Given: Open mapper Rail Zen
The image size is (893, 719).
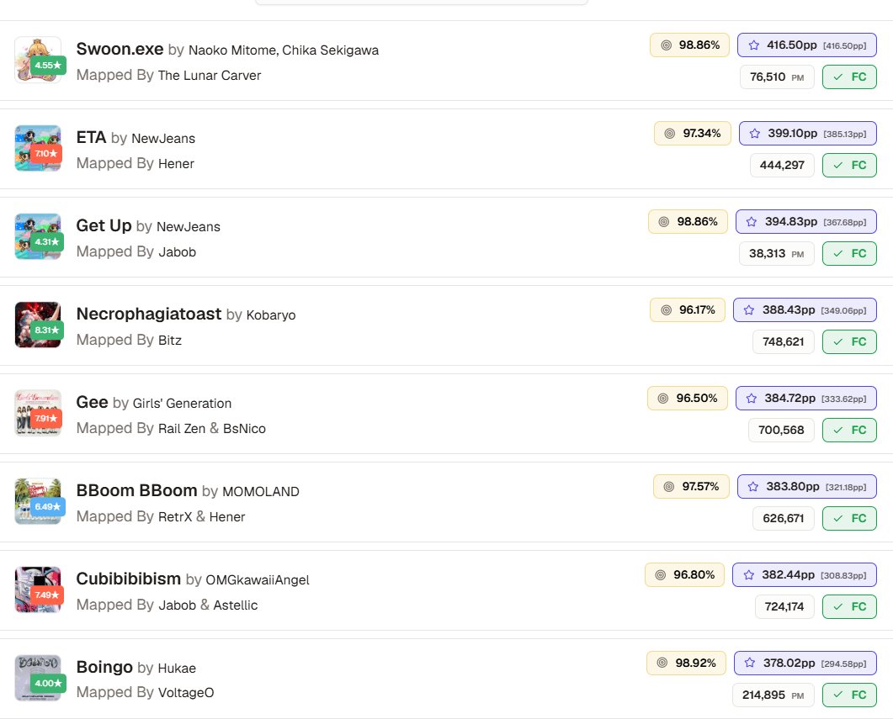Looking at the screenshot, I should click(182, 428).
